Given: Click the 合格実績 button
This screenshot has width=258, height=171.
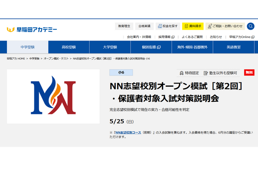Looking at the screenshot, I should [144, 26].
